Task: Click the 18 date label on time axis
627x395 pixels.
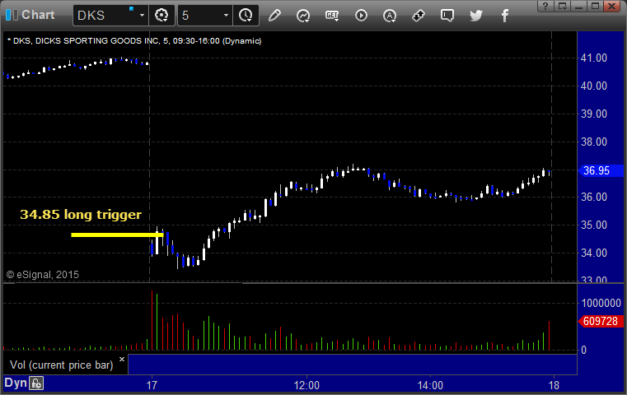Action: 554,385
